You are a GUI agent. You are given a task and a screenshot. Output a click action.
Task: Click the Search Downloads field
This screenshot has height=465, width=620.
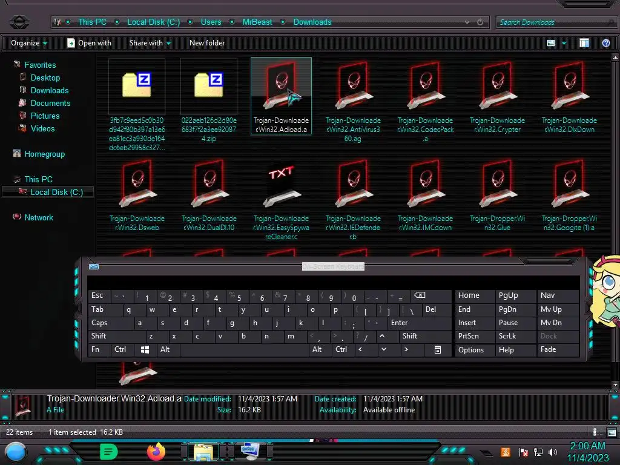coord(556,22)
